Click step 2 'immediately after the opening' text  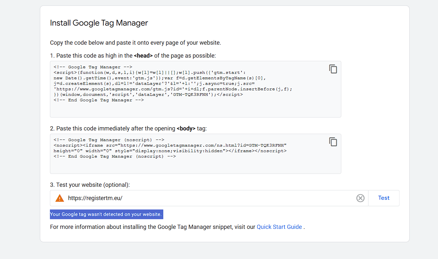coord(128,129)
